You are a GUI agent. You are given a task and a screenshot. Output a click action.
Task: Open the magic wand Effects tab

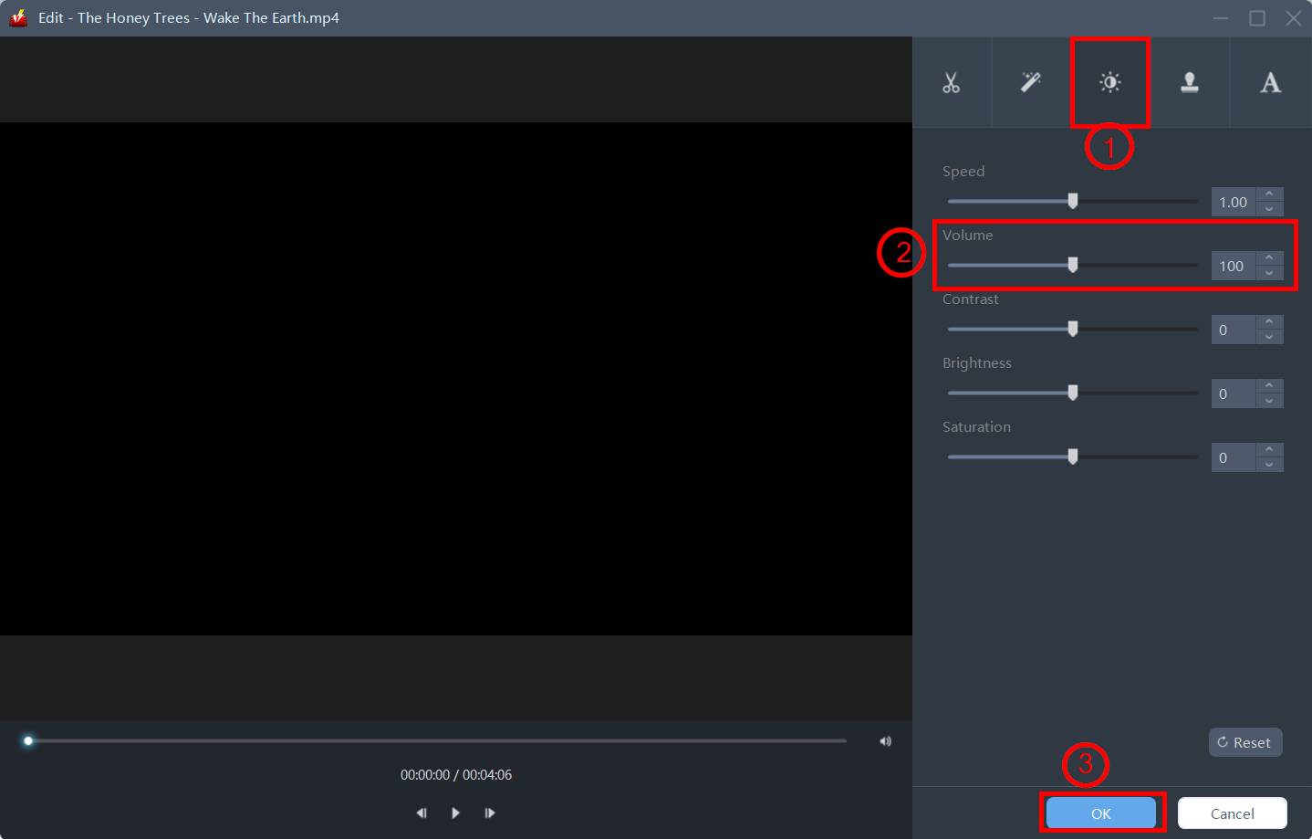[1031, 83]
